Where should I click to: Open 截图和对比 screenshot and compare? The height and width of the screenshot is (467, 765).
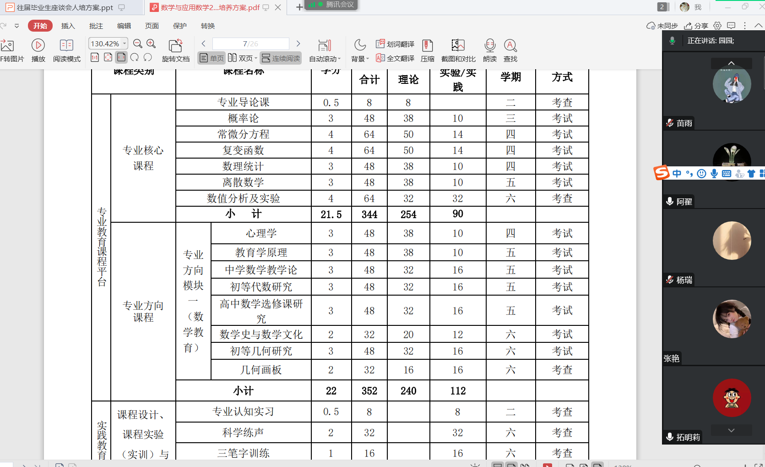pos(458,50)
